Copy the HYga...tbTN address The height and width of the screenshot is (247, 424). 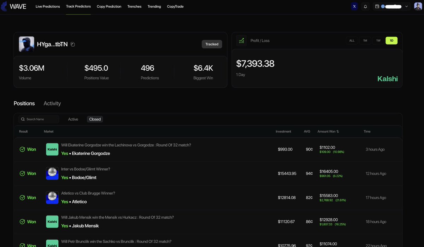72,44
